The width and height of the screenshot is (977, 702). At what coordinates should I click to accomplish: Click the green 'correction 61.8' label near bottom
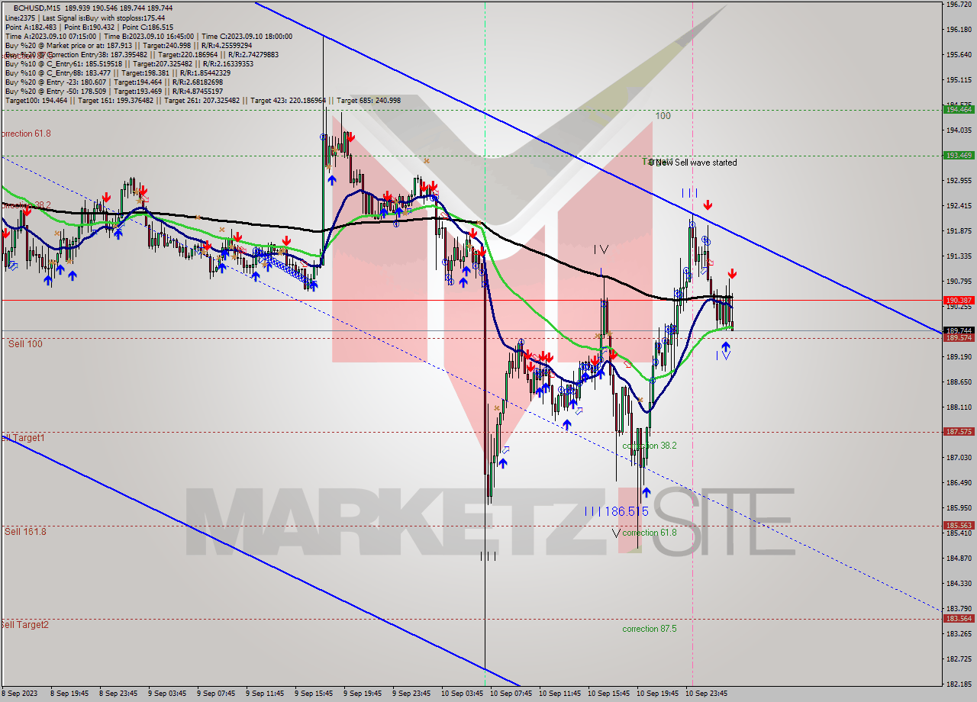pos(649,533)
